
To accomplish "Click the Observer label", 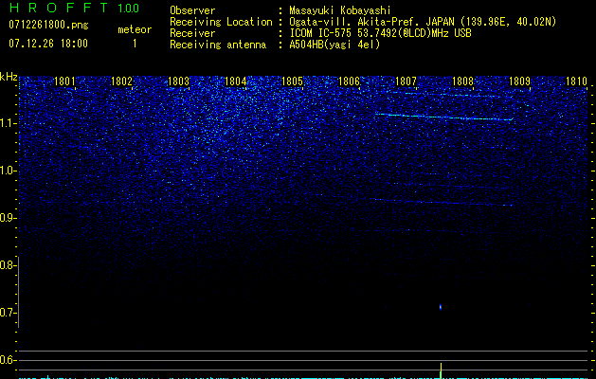I will pyautogui.click(x=192, y=10).
